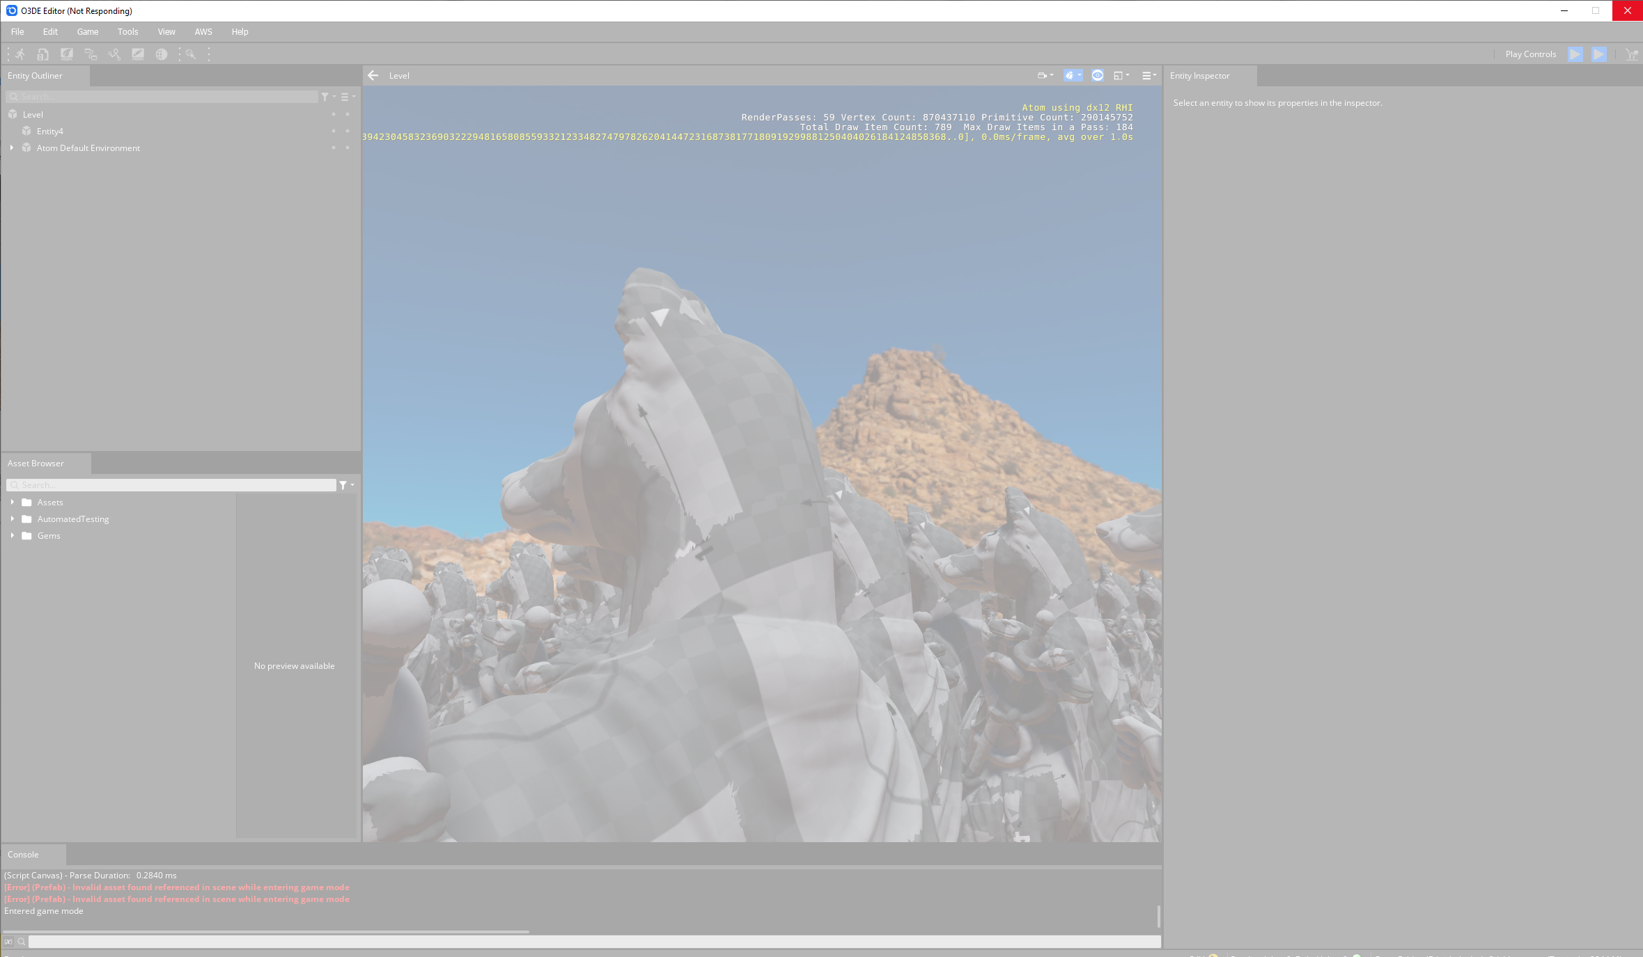Open the Tools menu

127,31
